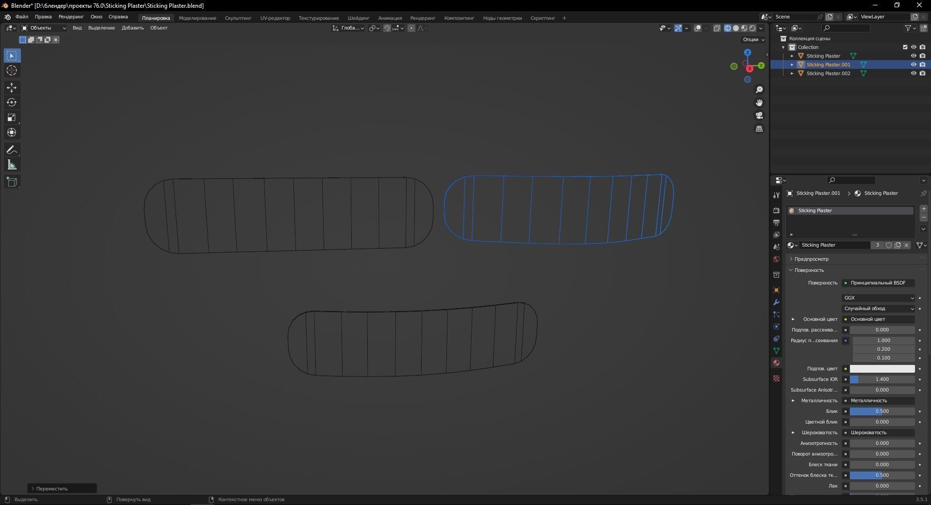931x505 pixels.
Task: Open Material properties tab
Action: pyautogui.click(x=776, y=363)
